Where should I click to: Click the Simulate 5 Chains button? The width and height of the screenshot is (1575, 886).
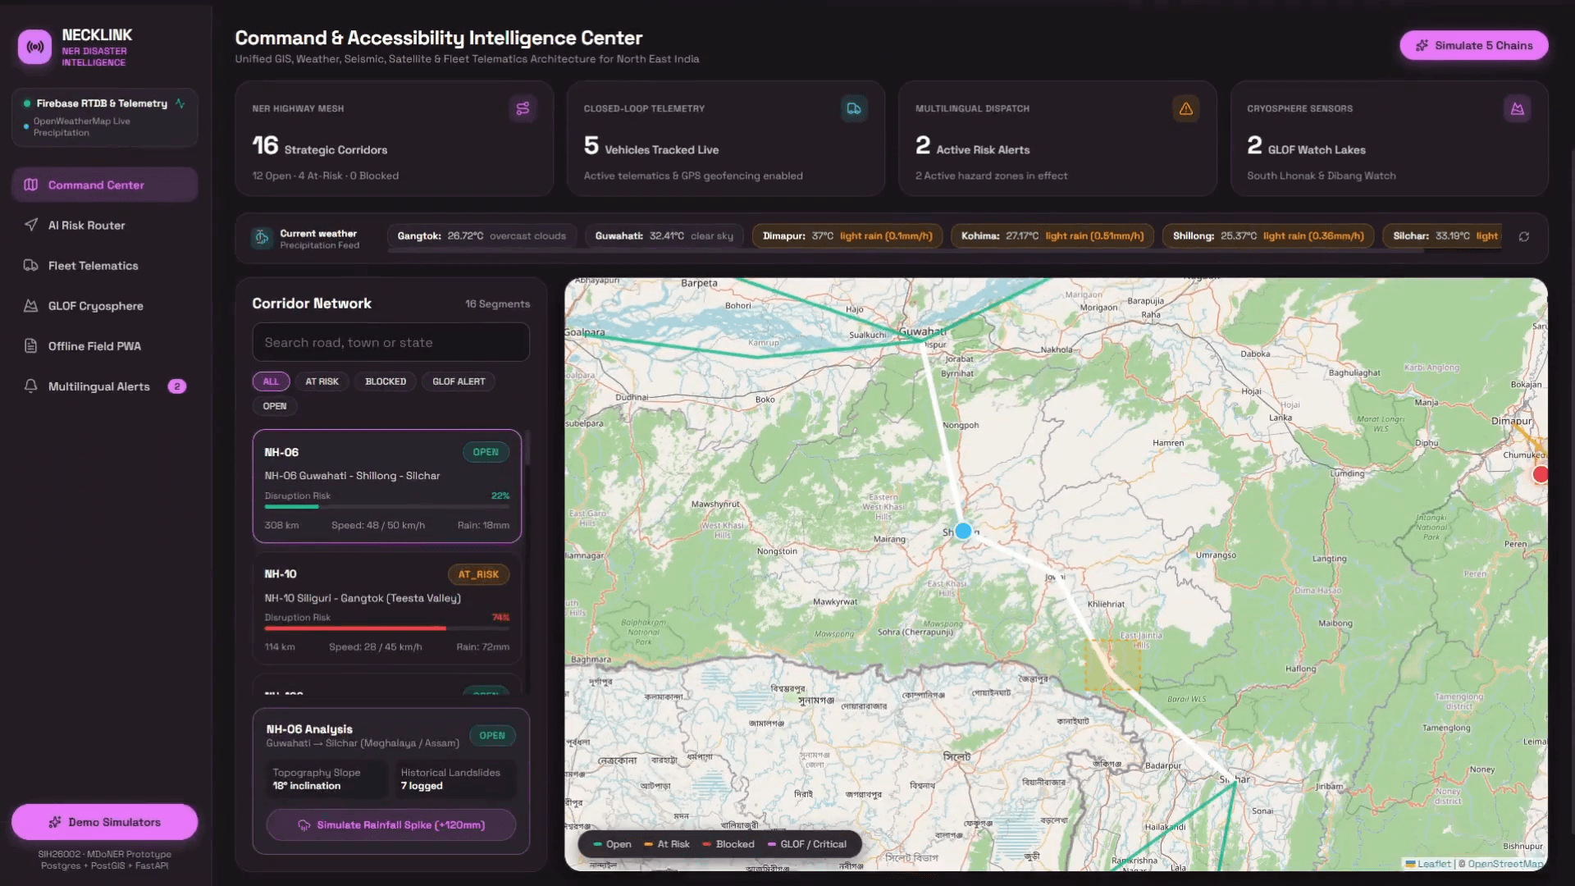coord(1473,45)
